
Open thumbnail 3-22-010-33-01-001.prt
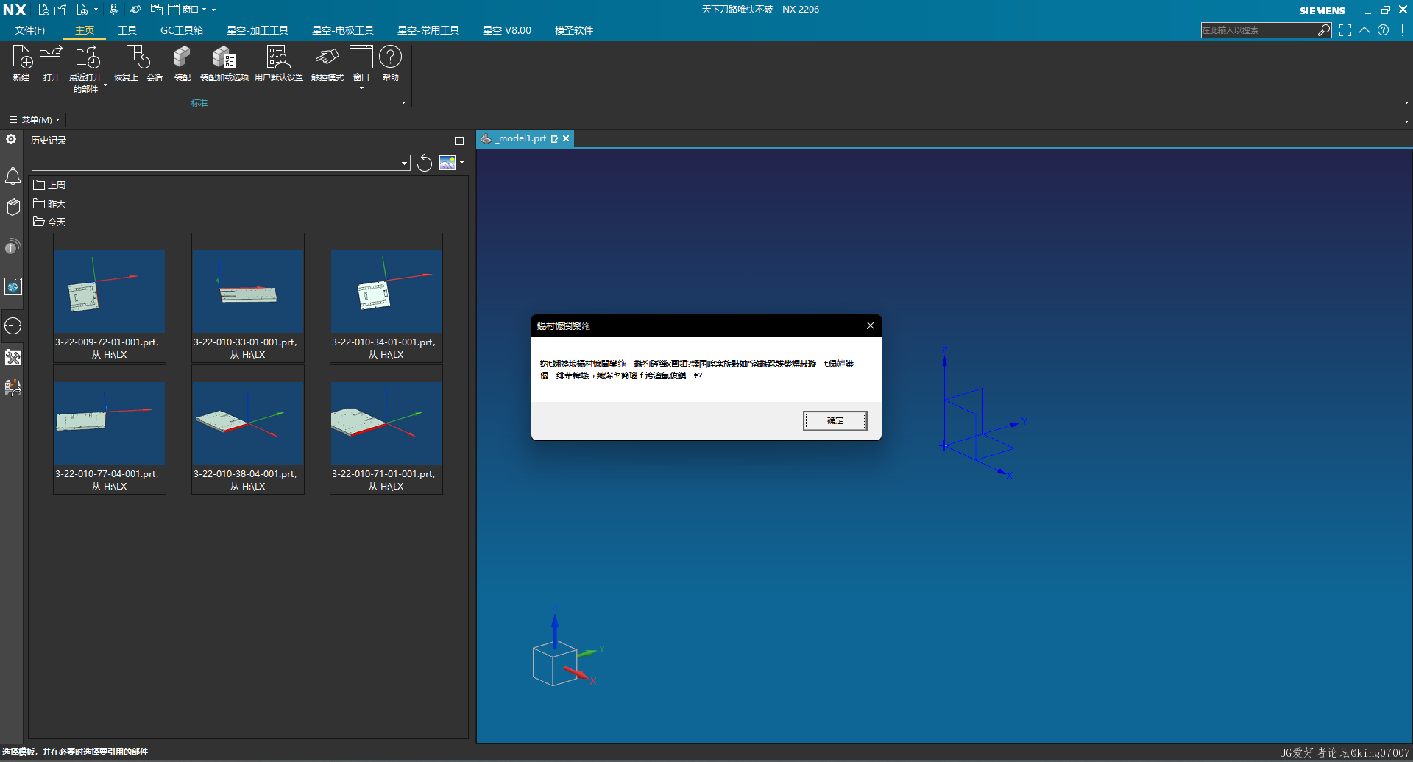248,297
